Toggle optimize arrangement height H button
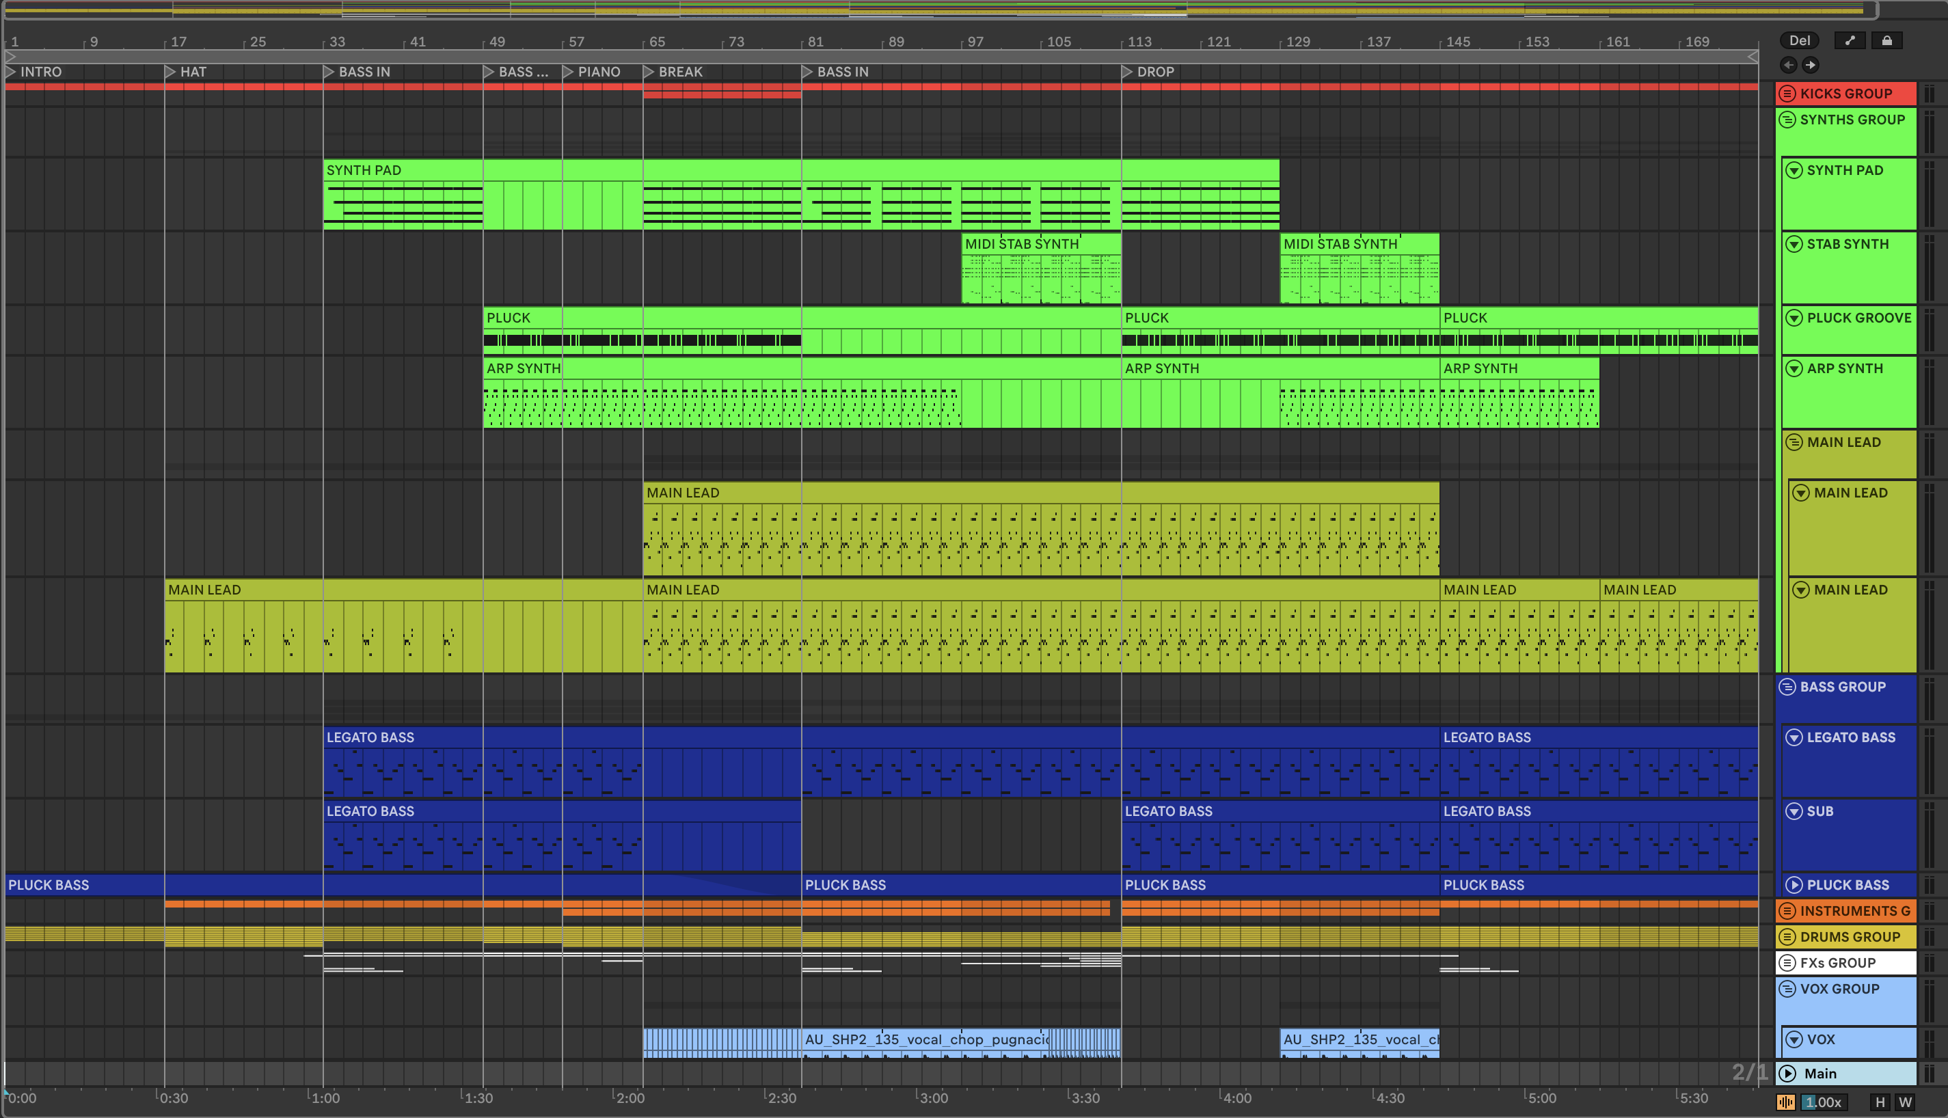This screenshot has height=1118, width=1948. click(1880, 1103)
